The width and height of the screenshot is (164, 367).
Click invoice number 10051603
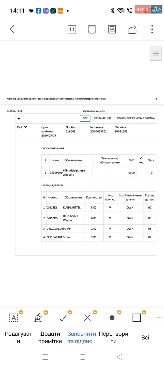point(121,132)
